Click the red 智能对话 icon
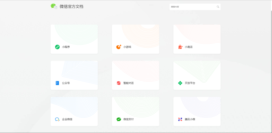 119,83
